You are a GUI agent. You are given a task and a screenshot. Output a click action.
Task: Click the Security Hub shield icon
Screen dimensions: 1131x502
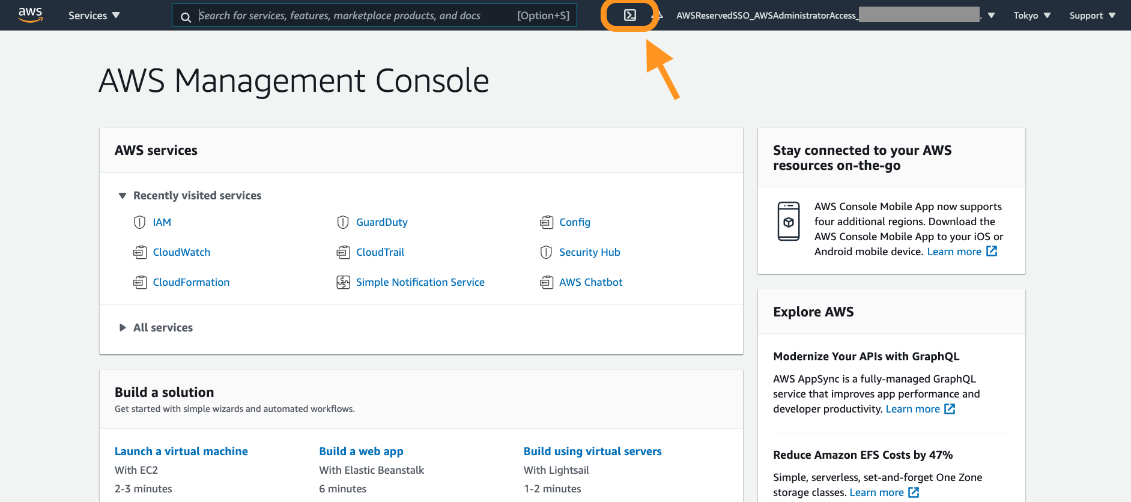(x=546, y=252)
